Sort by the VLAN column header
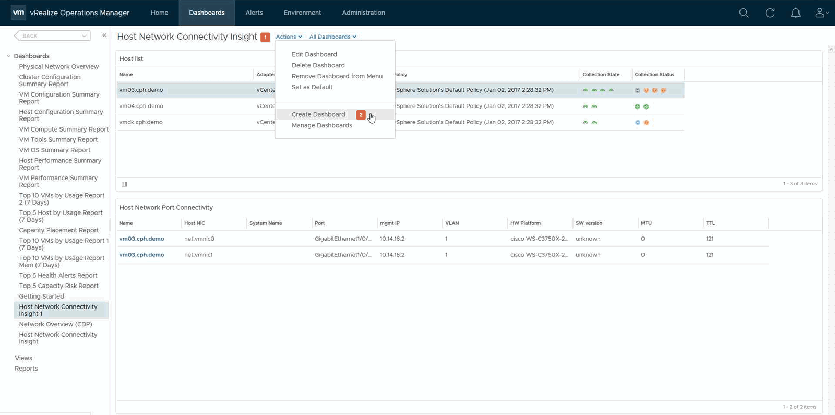This screenshot has height=415, width=835. [452, 223]
